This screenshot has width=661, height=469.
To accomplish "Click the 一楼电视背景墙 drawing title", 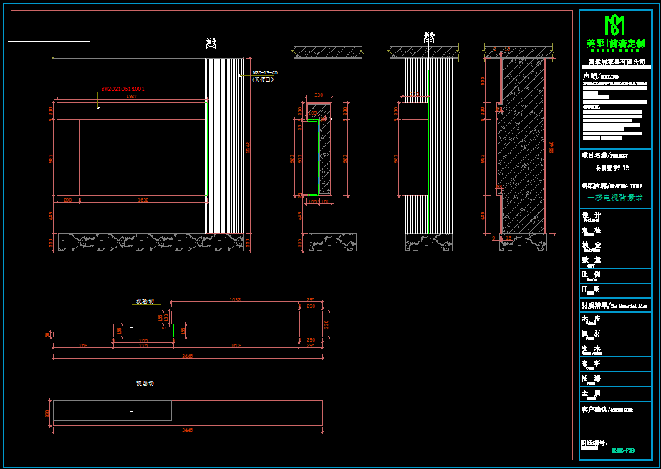I will (x=614, y=198).
